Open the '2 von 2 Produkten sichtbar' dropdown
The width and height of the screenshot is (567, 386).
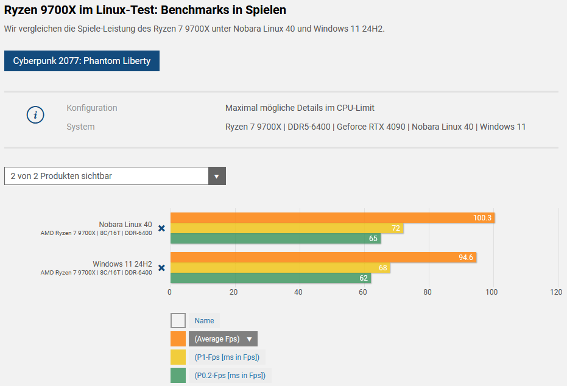pyautogui.click(x=115, y=176)
